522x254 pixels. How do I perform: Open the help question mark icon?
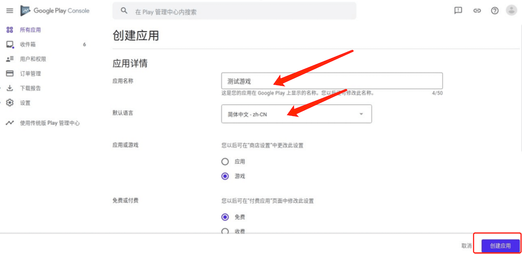pyautogui.click(x=495, y=10)
